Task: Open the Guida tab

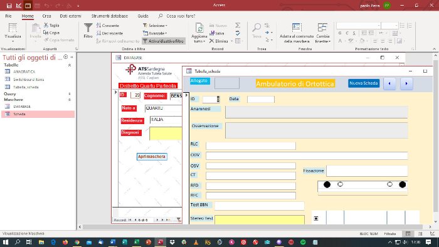Action: click(x=143, y=16)
